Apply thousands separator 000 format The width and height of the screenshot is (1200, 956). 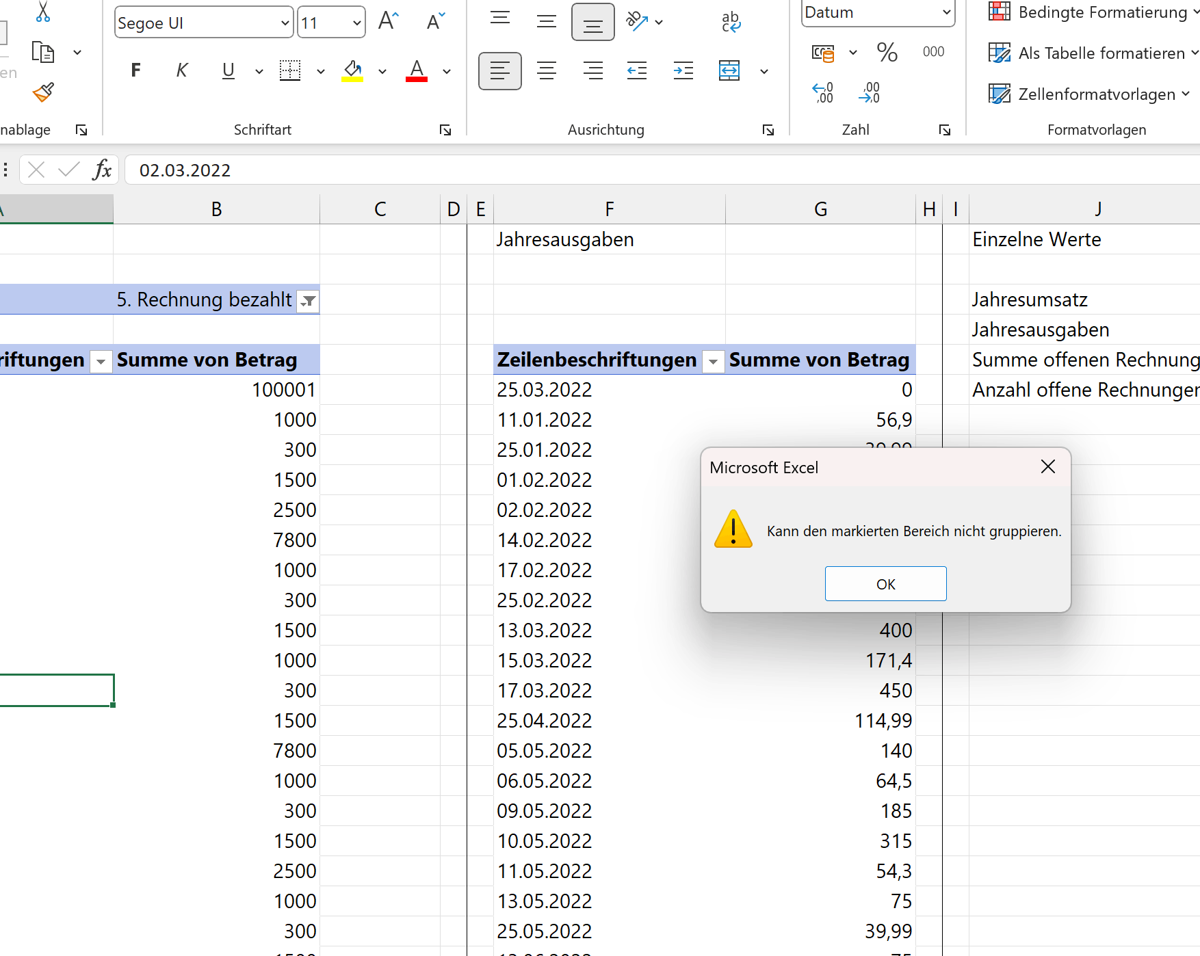tap(933, 52)
